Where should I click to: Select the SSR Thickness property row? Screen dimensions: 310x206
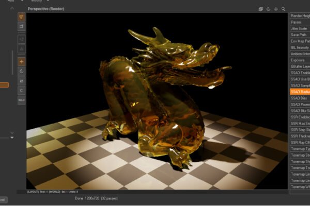(300, 136)
